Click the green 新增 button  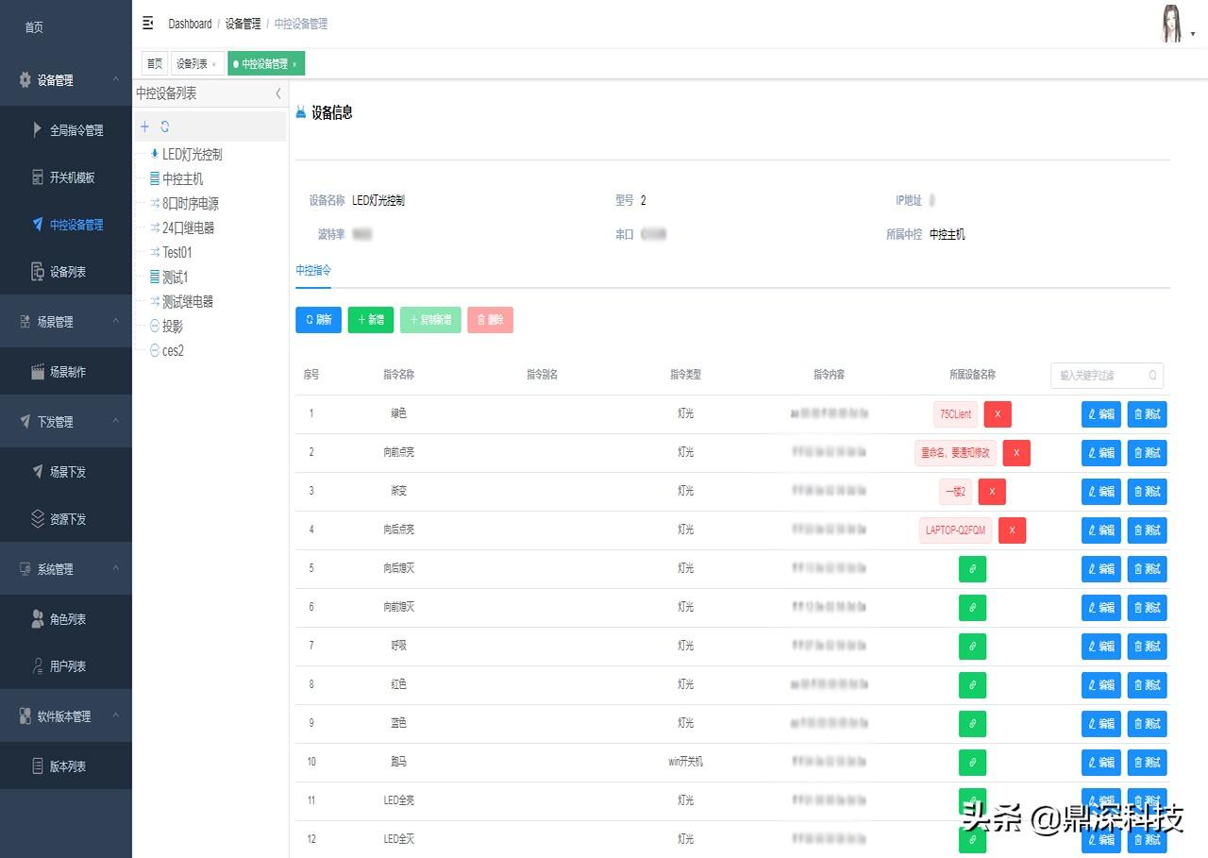(371, 320)
